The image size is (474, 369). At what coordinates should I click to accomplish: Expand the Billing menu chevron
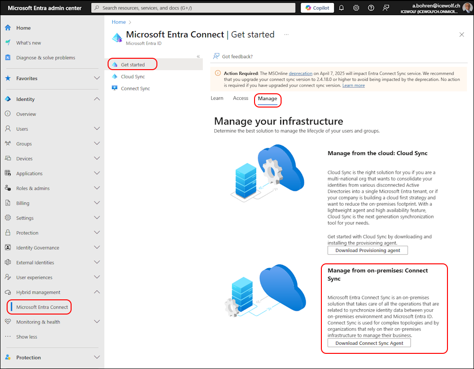pyautogui.click(x=97, y=203)
